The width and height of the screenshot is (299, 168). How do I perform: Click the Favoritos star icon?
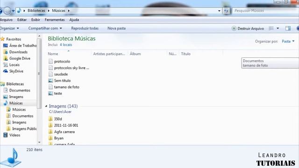pyautogui.click(x=2, y=39)
